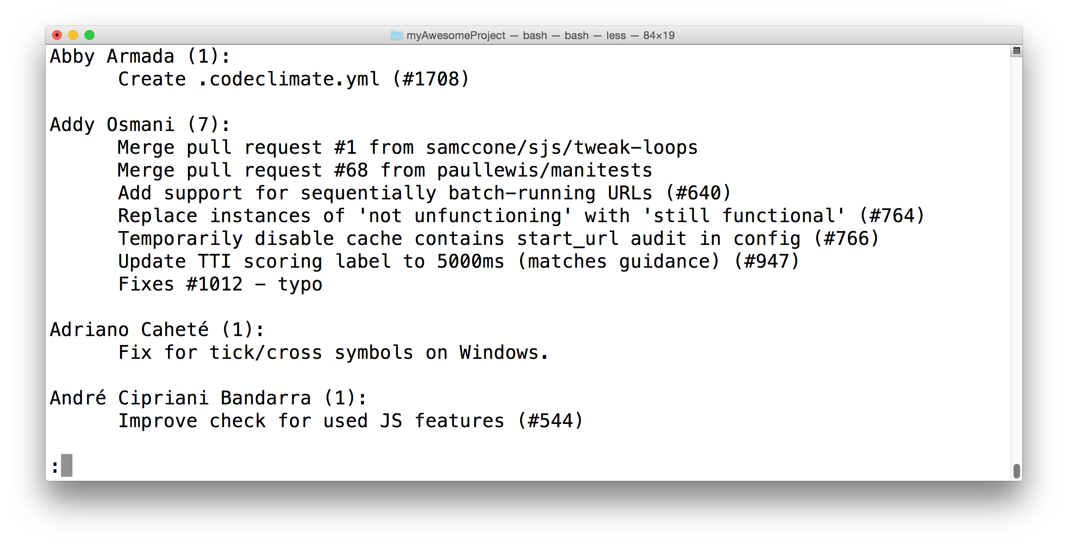Click the document icon at top right corner

point(1016,50)
